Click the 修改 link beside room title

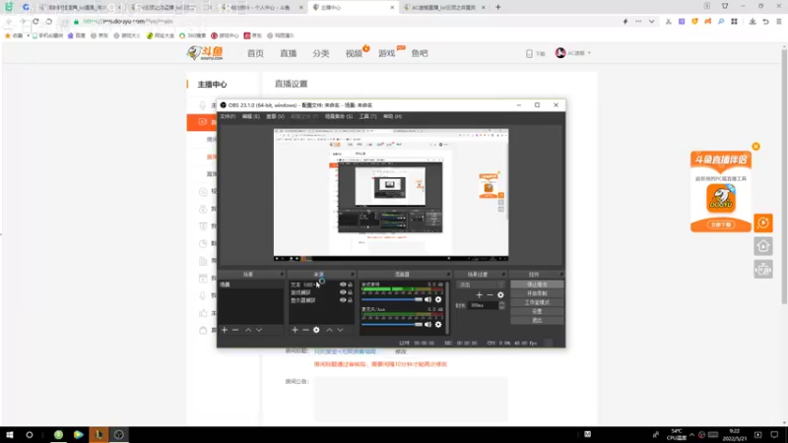(x=401, y=351)
